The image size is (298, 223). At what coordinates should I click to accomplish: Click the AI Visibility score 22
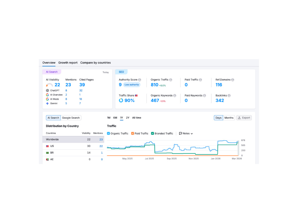(x=58, y=85)
